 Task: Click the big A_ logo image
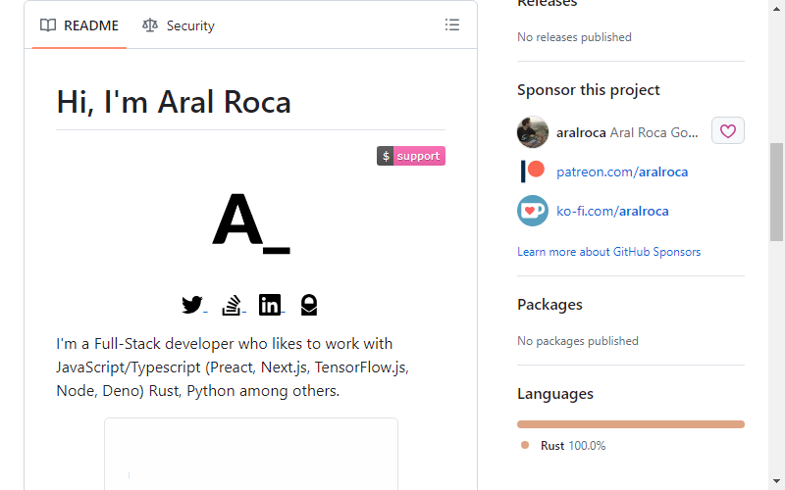[251, 223]
